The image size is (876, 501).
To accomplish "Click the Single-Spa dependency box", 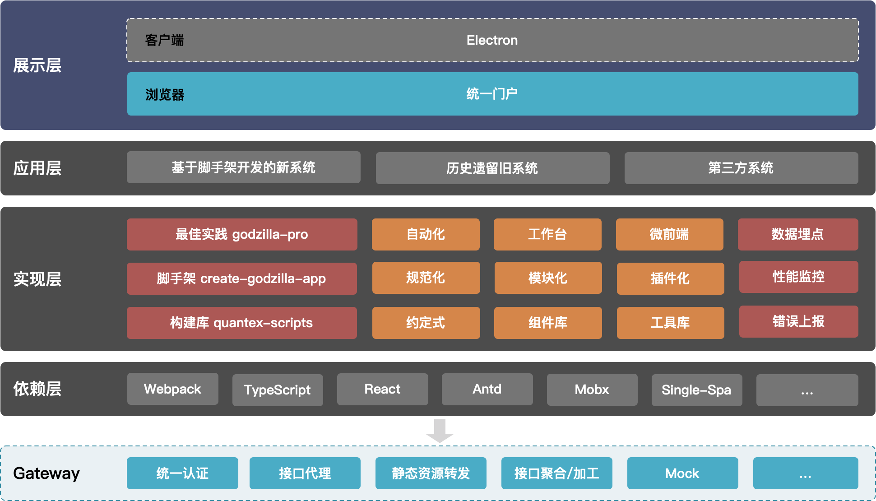I will (x=697, y=390).
